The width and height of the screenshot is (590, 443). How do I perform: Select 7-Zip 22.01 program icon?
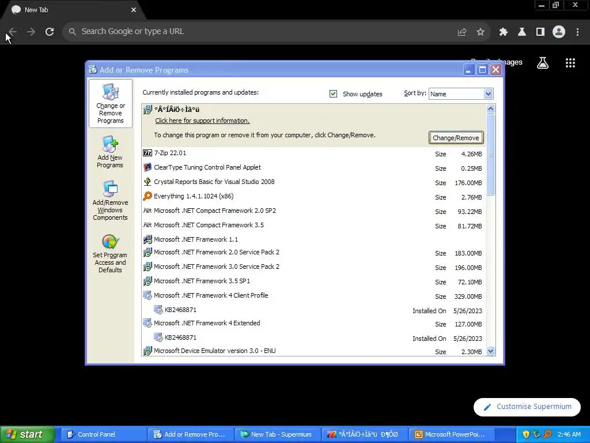(x=147, y=153)
